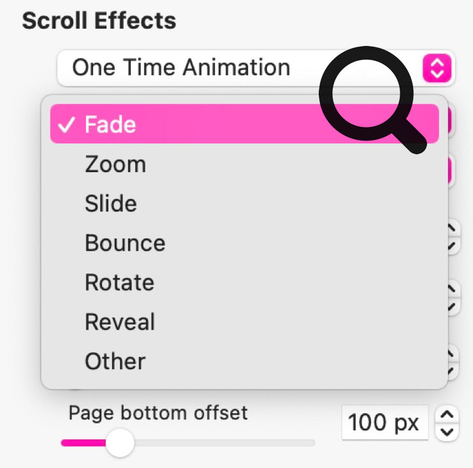Select Bounce in the effect menu
This screenshot has height=468, width=473.
click(x=125, y=243)
